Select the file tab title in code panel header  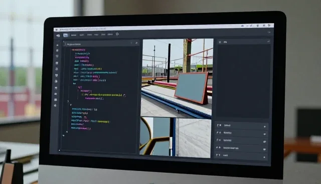(74, 44)
